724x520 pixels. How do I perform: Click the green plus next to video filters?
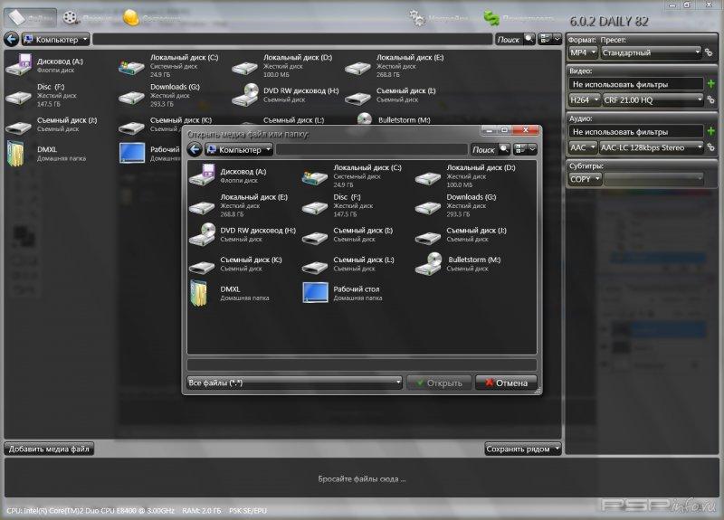point(711,83)
